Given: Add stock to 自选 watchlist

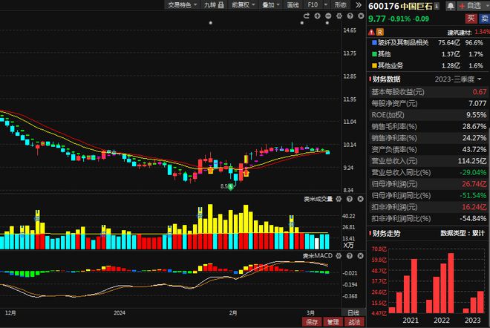Looking at the screenshot, I should click(x=471, y=6).
